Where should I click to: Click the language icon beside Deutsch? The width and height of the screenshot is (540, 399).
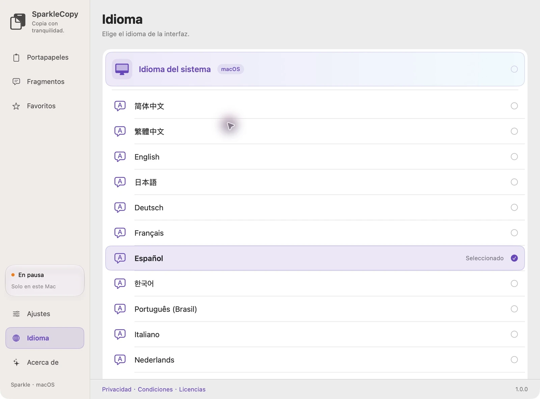click(x=120, y=207)
